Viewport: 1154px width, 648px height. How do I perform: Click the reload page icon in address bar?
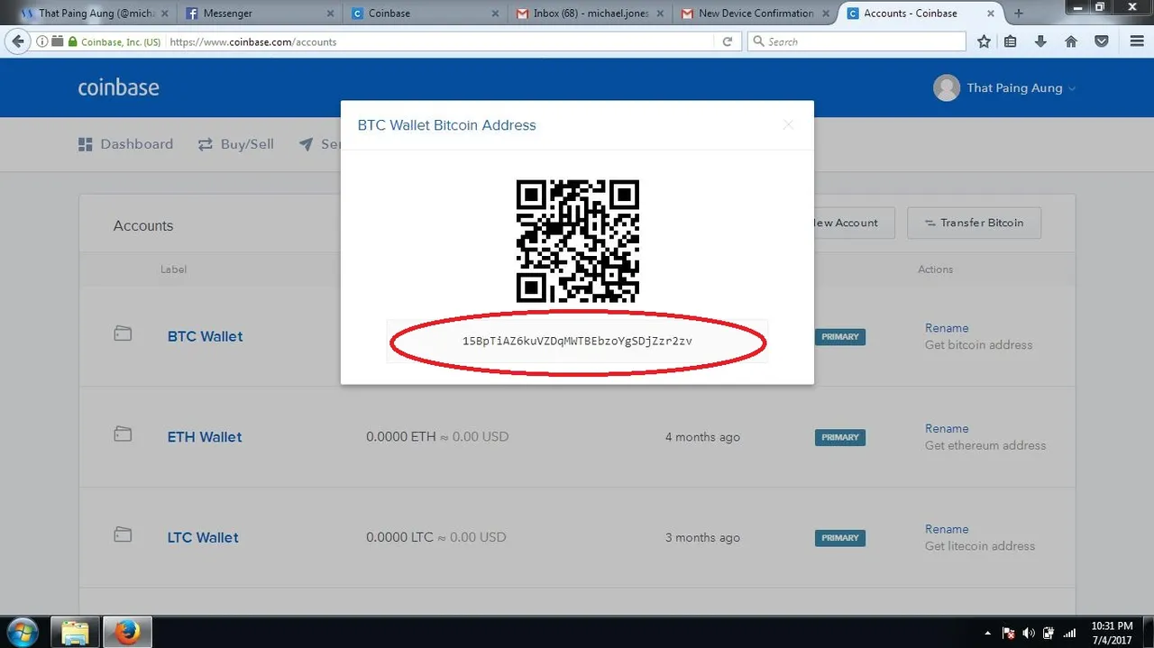[728, 41]
